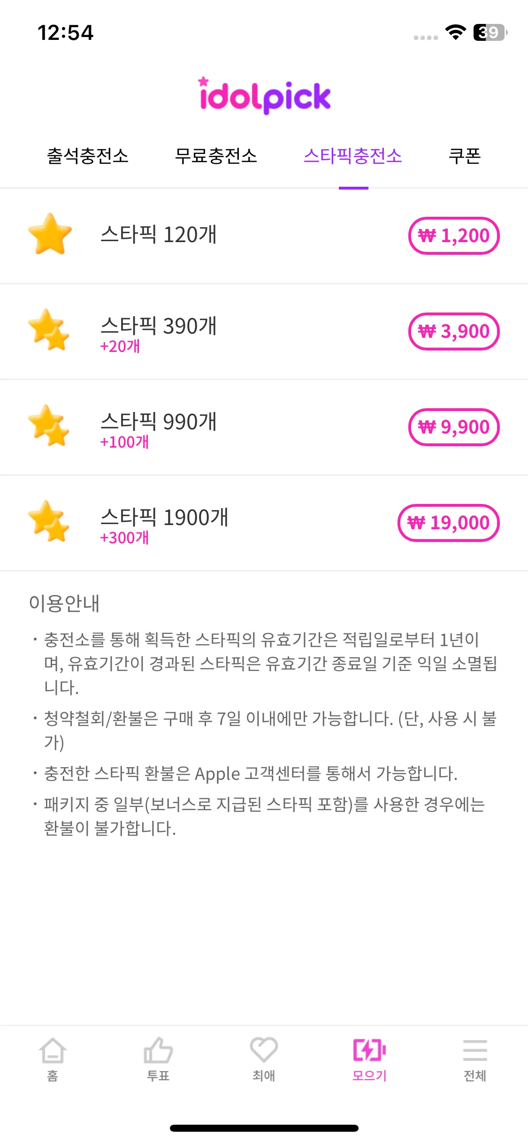Select the 스타픽 990개 row label
The height and width of the screenshot is (1143, 528).
pyautogui.click(x=159, y=421)
